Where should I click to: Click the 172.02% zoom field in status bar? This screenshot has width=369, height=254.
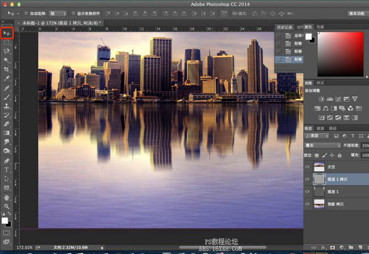(x=24, y=247)
